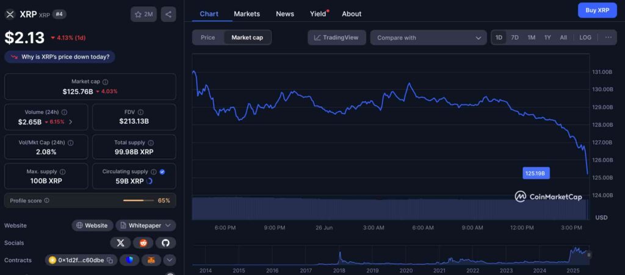Click the pause handle on the range slider
Screen dimensions: 625x275
[x=589, y=255]
